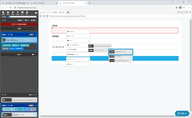
Task: Expand the コピー submenu in context menu
Action: click(x=78, y=41)
